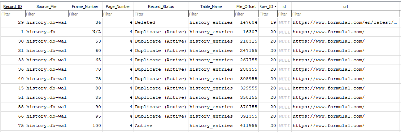Select file offset cell 411955
The image size is (401, 132).
coord(246,126)
